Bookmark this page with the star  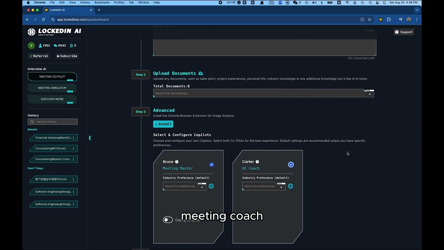[369, 19]
